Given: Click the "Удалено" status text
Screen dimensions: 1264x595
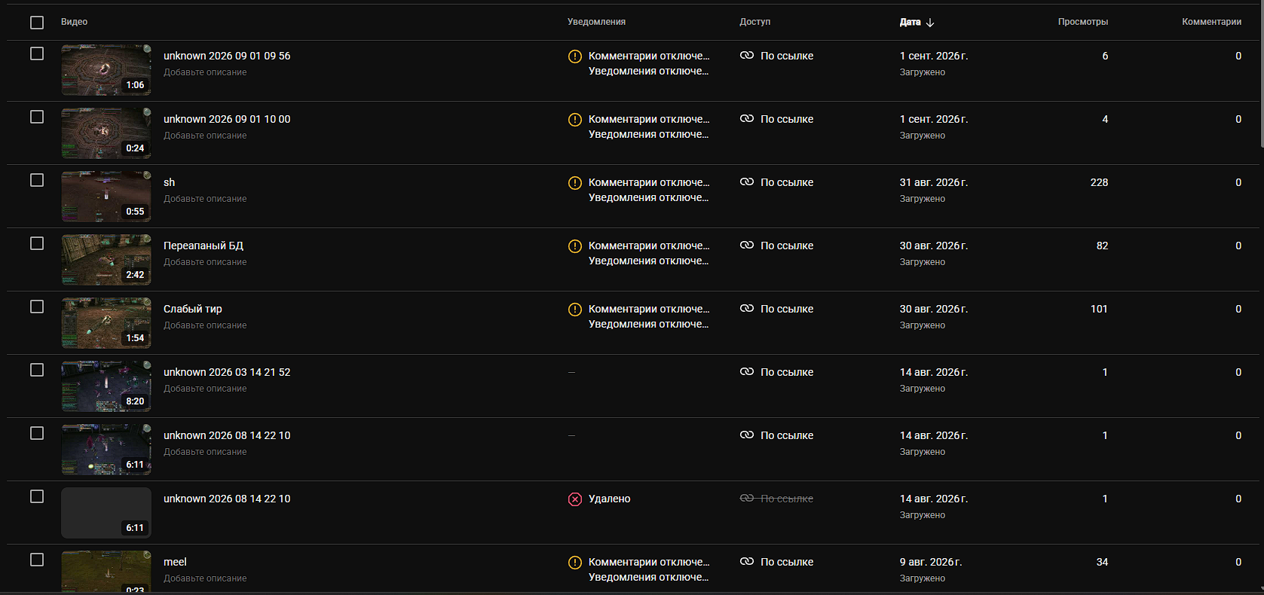Looking at the screenshot, I should (x=609, y=499).
